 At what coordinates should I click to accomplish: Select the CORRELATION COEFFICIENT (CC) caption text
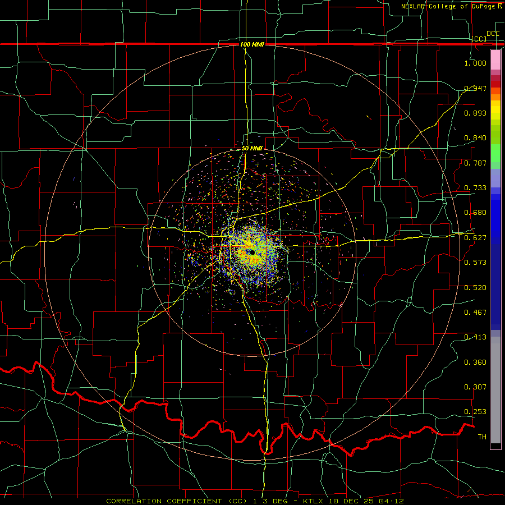pyautogui.click(x=177, y=501)
